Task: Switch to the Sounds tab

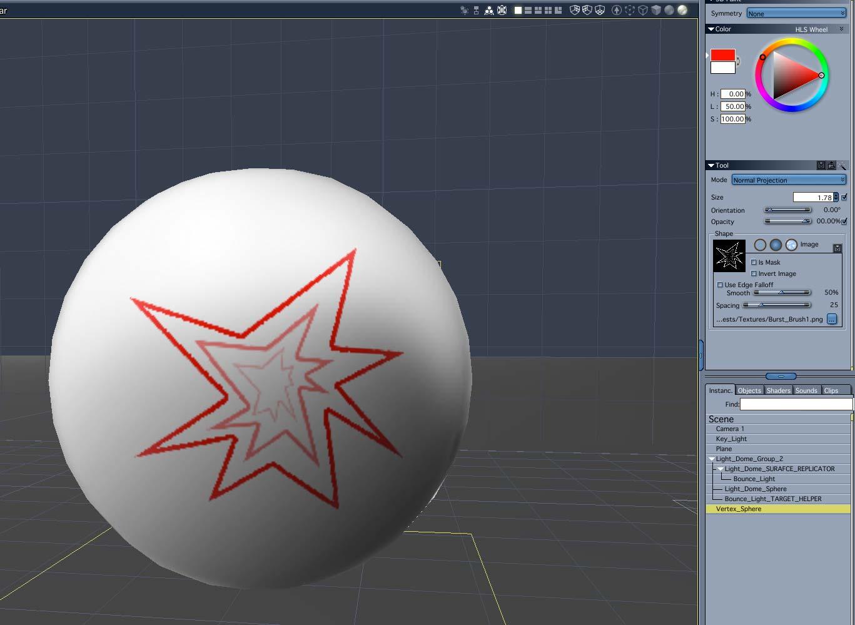Action: (807, 390)
